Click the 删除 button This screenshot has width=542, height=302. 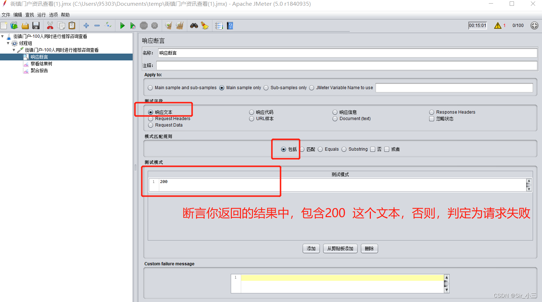369,248
